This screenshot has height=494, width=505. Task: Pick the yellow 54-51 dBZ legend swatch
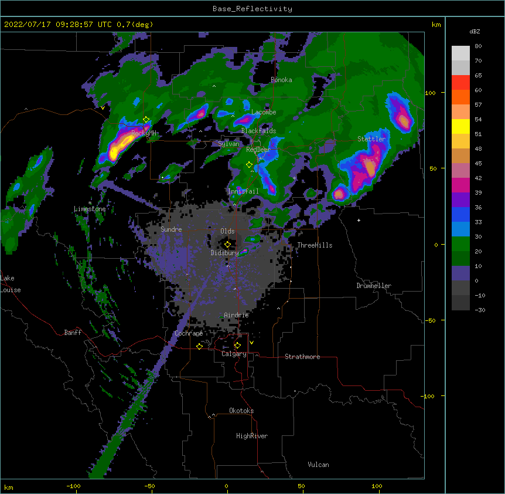pyautogui.click(x=460, y=126)
